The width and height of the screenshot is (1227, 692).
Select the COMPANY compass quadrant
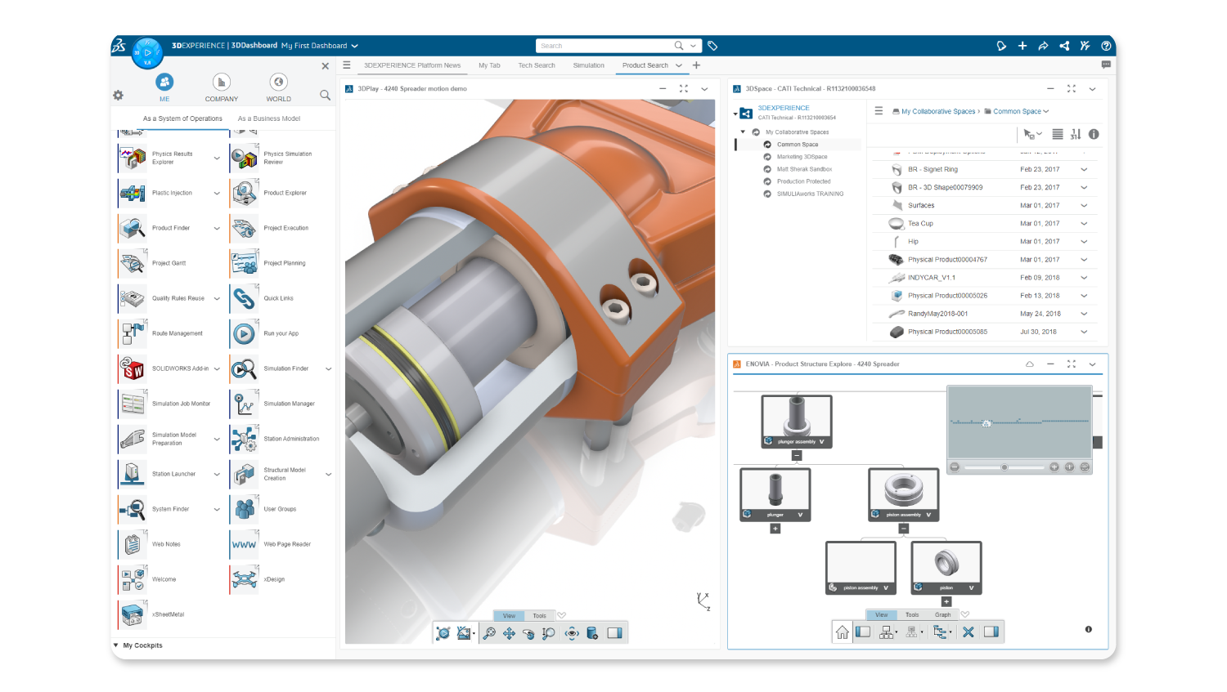pyautogui.click(x=222, y=87)
